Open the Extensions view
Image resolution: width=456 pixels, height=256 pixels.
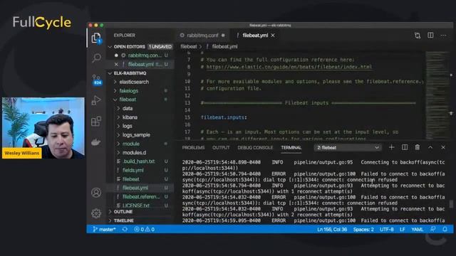[96, 122]
